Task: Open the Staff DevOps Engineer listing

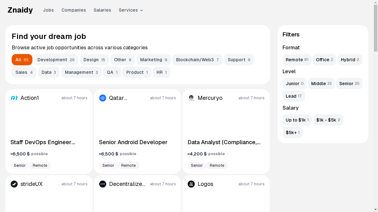Action: (x=43, y=142)
